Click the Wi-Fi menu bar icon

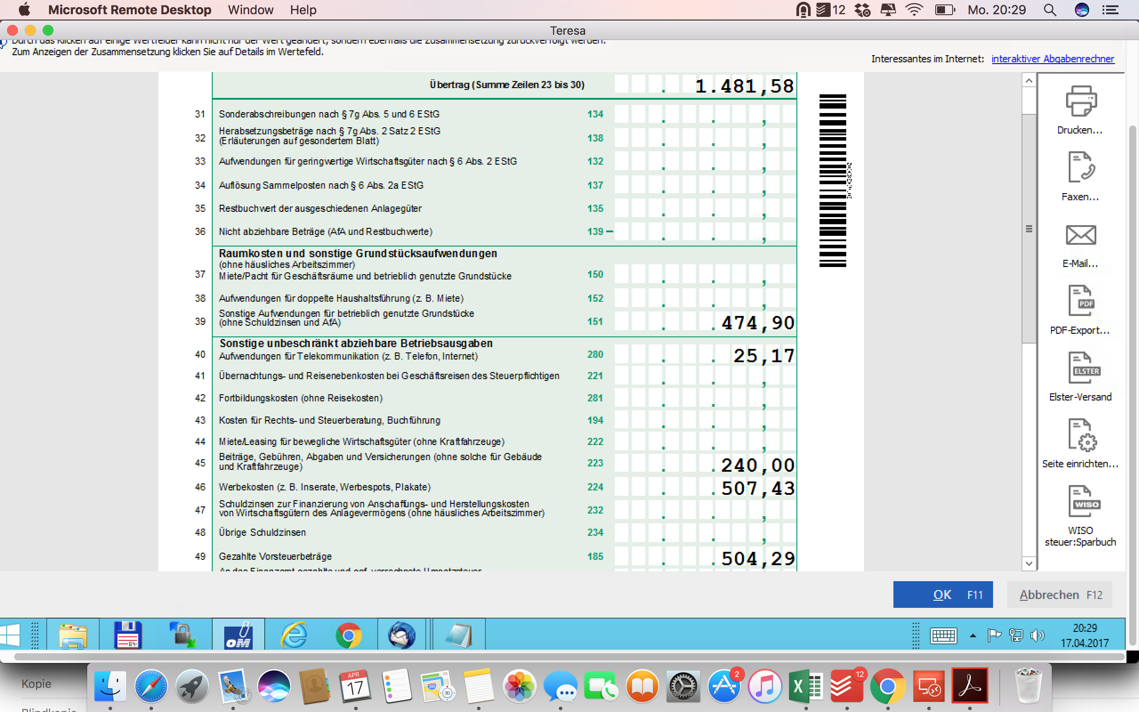click(x=914, y=10)
